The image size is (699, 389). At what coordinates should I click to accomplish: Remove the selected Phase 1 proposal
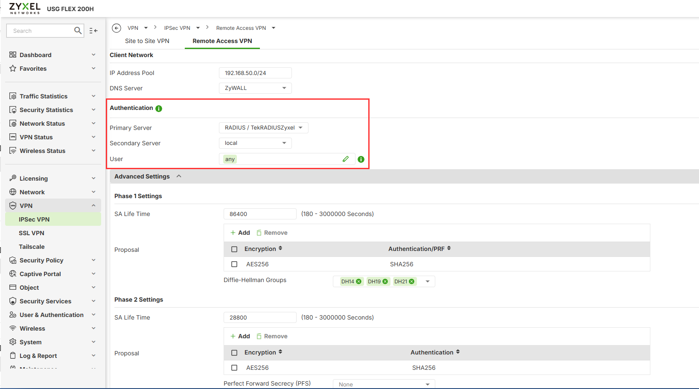click(x=272, y=233)
